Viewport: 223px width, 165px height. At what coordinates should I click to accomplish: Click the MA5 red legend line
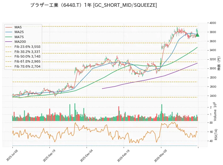(x=9, y=27)
